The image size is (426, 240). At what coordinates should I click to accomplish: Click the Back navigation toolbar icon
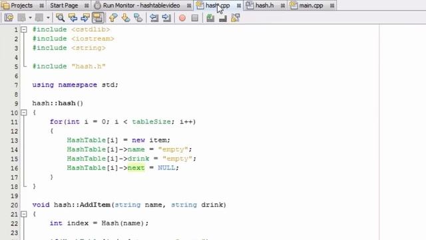point(22,18)
